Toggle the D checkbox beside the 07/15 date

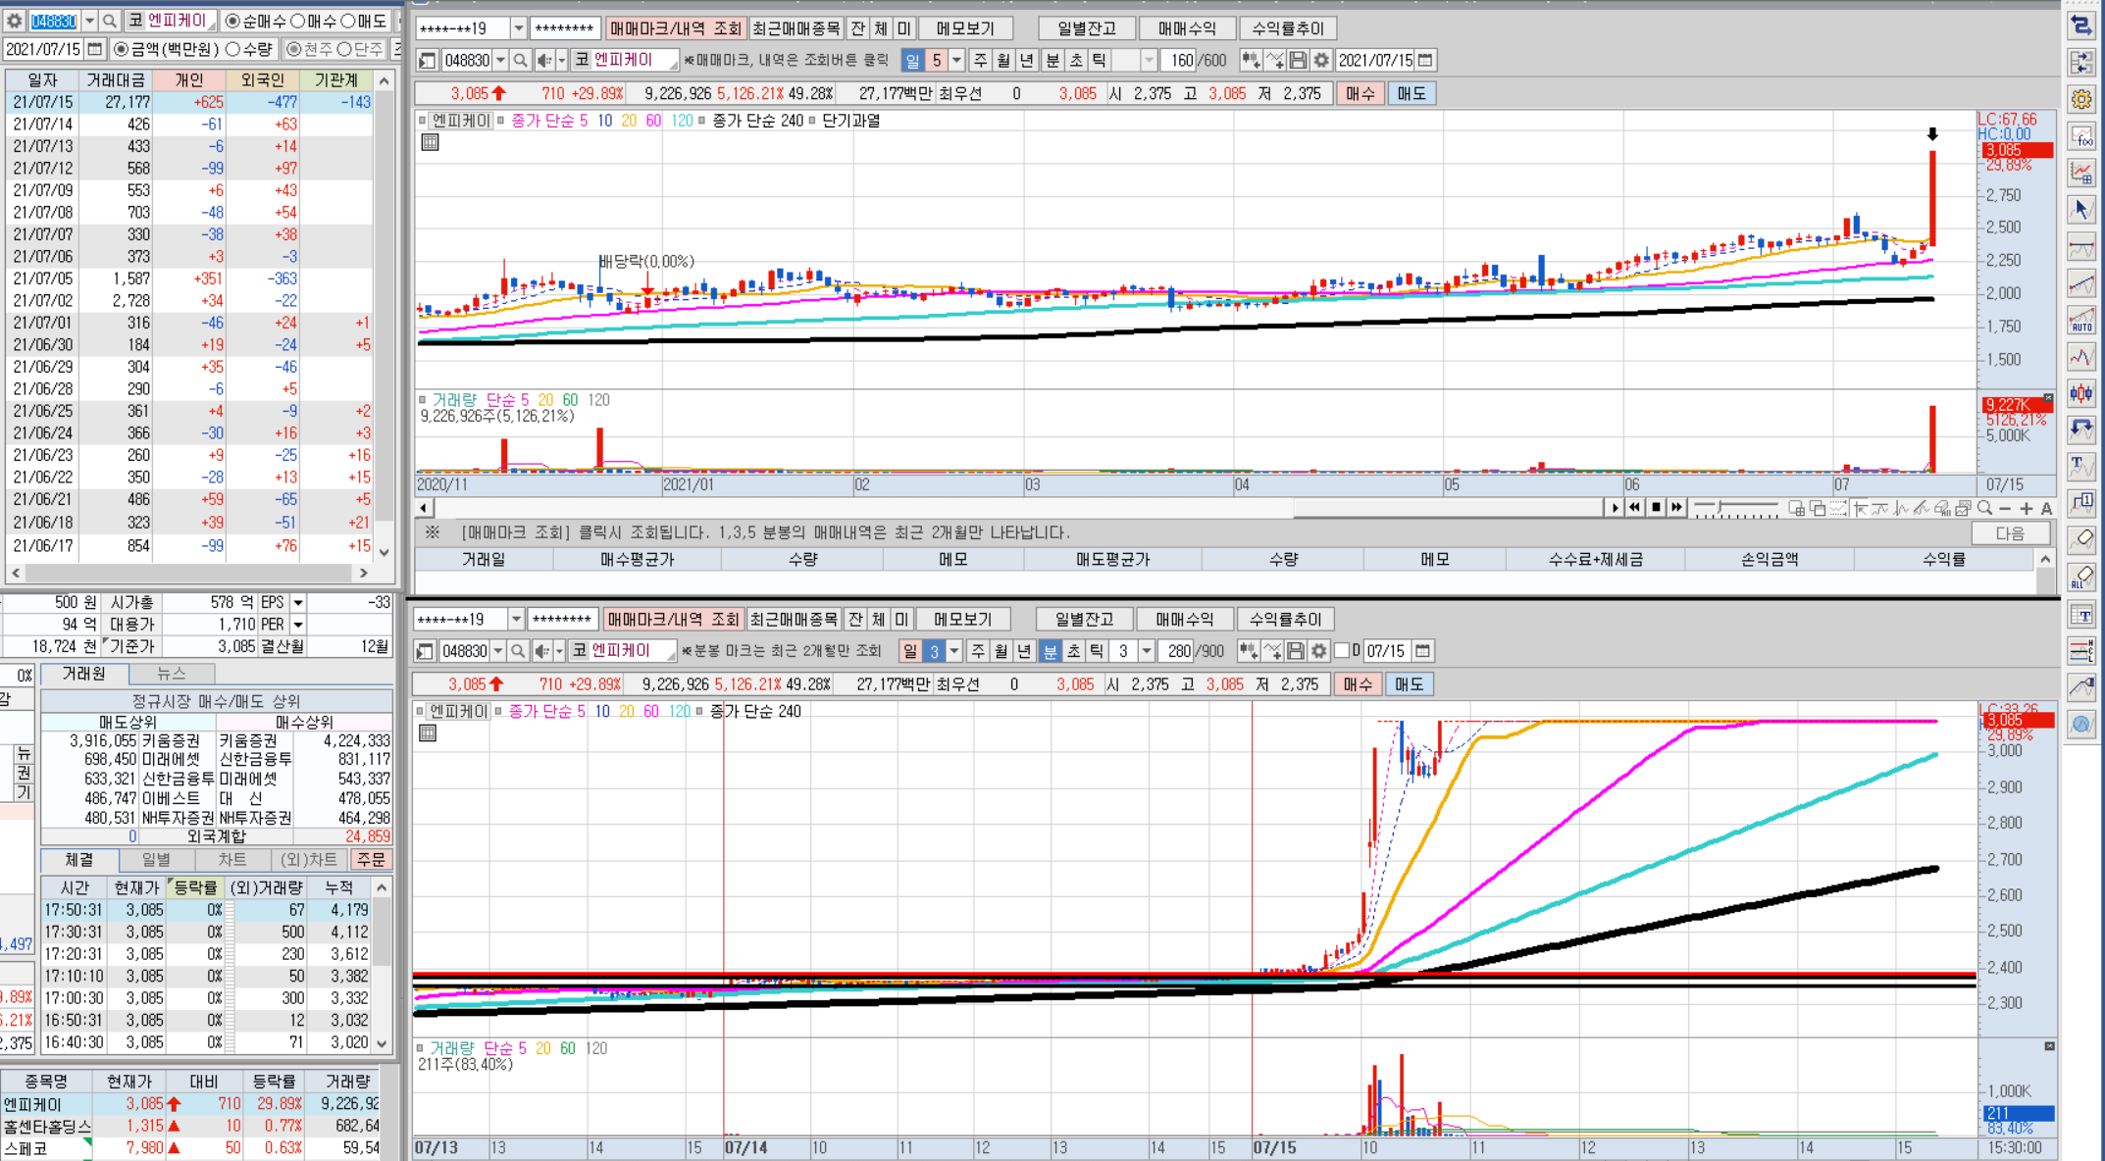pyautogui.click(x=1342, y=651)
